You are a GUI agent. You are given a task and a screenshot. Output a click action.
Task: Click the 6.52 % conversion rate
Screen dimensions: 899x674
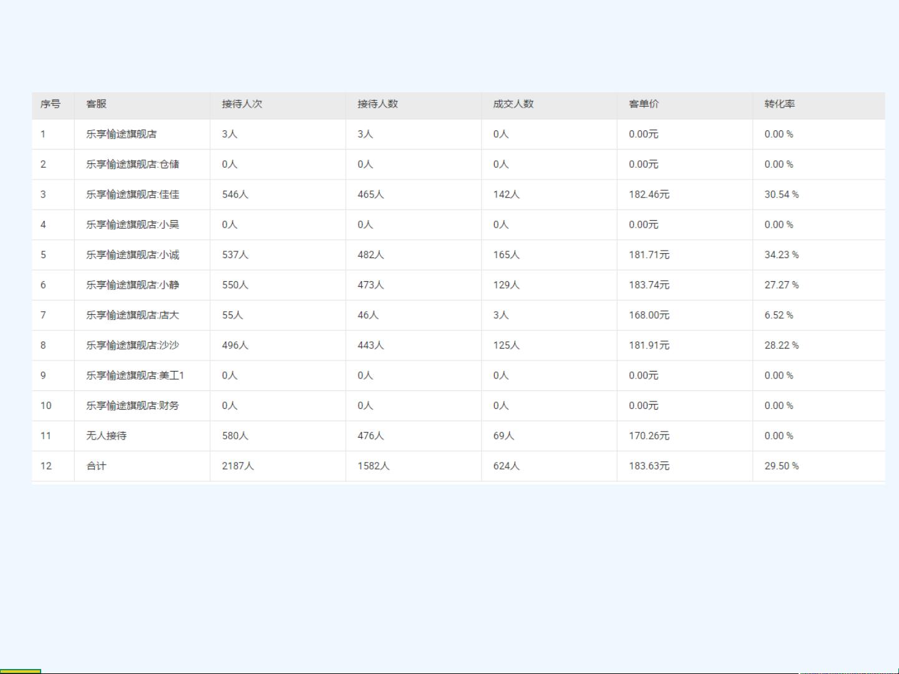click(x=779, y=315)
